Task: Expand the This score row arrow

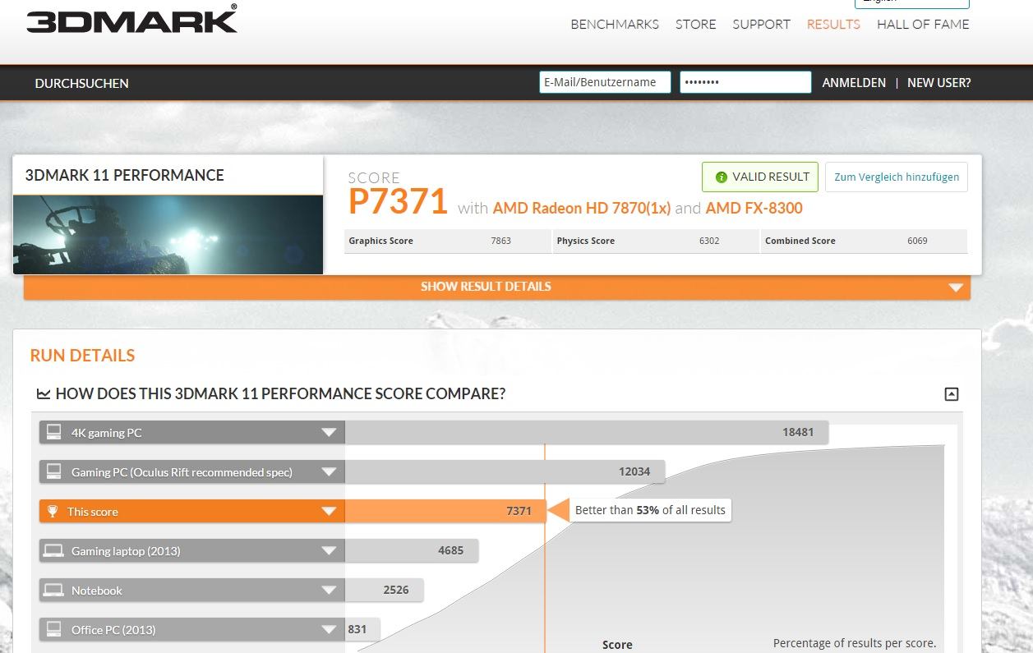Action: point(329,512)
